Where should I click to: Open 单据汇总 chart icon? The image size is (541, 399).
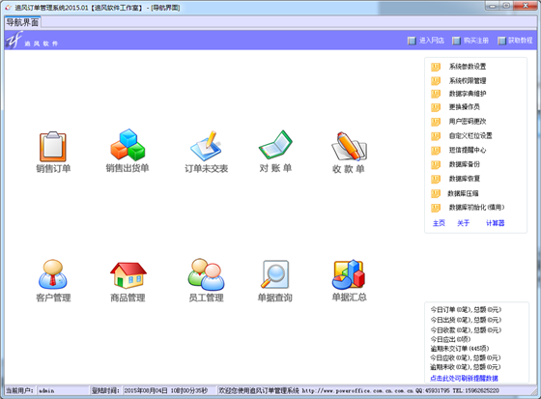coord(349,274)
